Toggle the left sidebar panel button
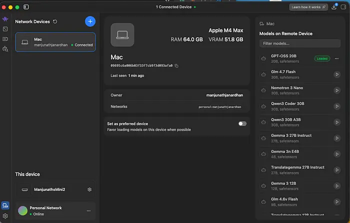The width and height of the screenshot is (350, 223). pos(26,7)
